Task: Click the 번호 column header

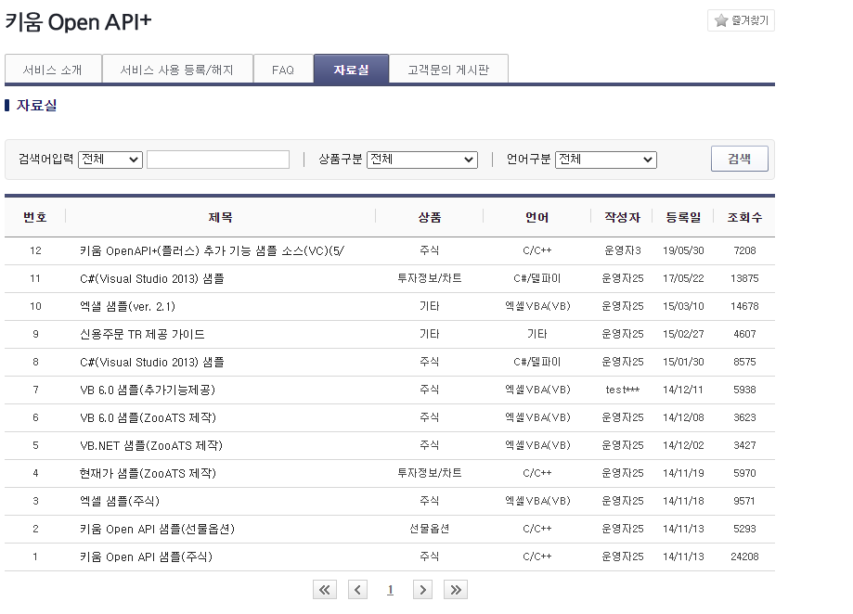Action: [x=35, y=217]
